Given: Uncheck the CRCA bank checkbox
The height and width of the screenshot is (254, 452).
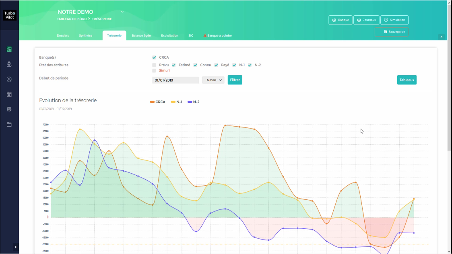Looking at the screenshot, I should click(154, 57).
